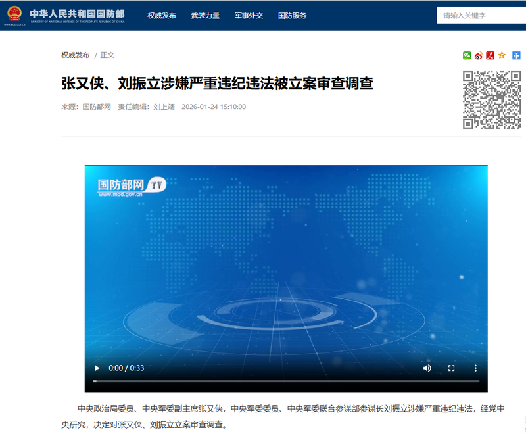Click the national emblem logo
This screenshot has height=434, width=526.
(x=13, y=14)
